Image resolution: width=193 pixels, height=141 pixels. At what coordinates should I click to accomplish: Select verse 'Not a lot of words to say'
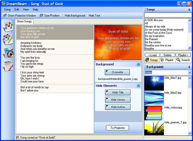(55, 89)
